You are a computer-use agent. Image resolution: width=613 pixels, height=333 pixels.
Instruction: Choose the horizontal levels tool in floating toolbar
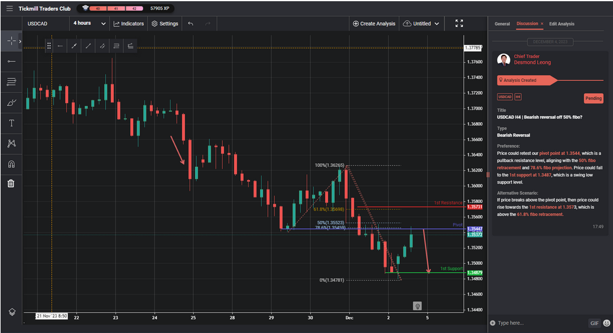[116, 46]
